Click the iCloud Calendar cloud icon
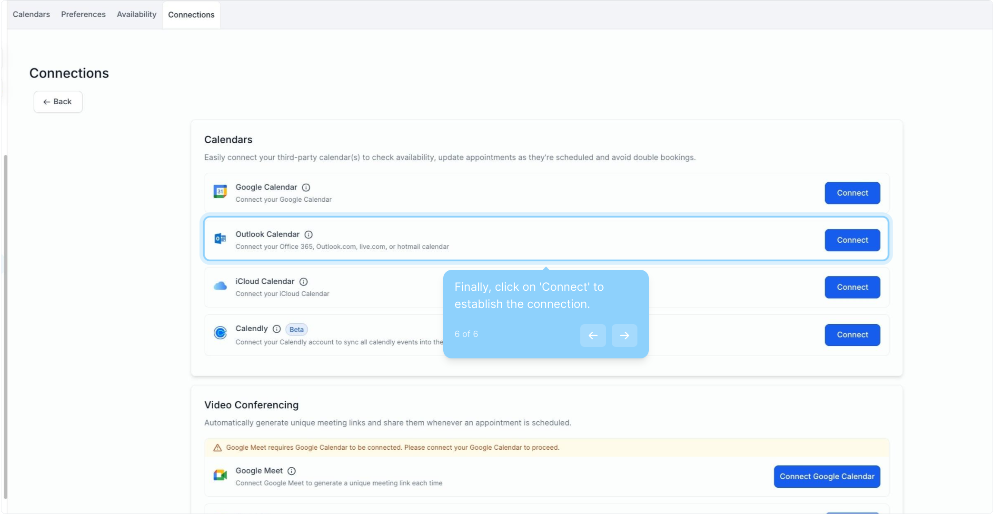Image resolution: width=994 pixels, height=514 pixels. [x=220, y=286]
